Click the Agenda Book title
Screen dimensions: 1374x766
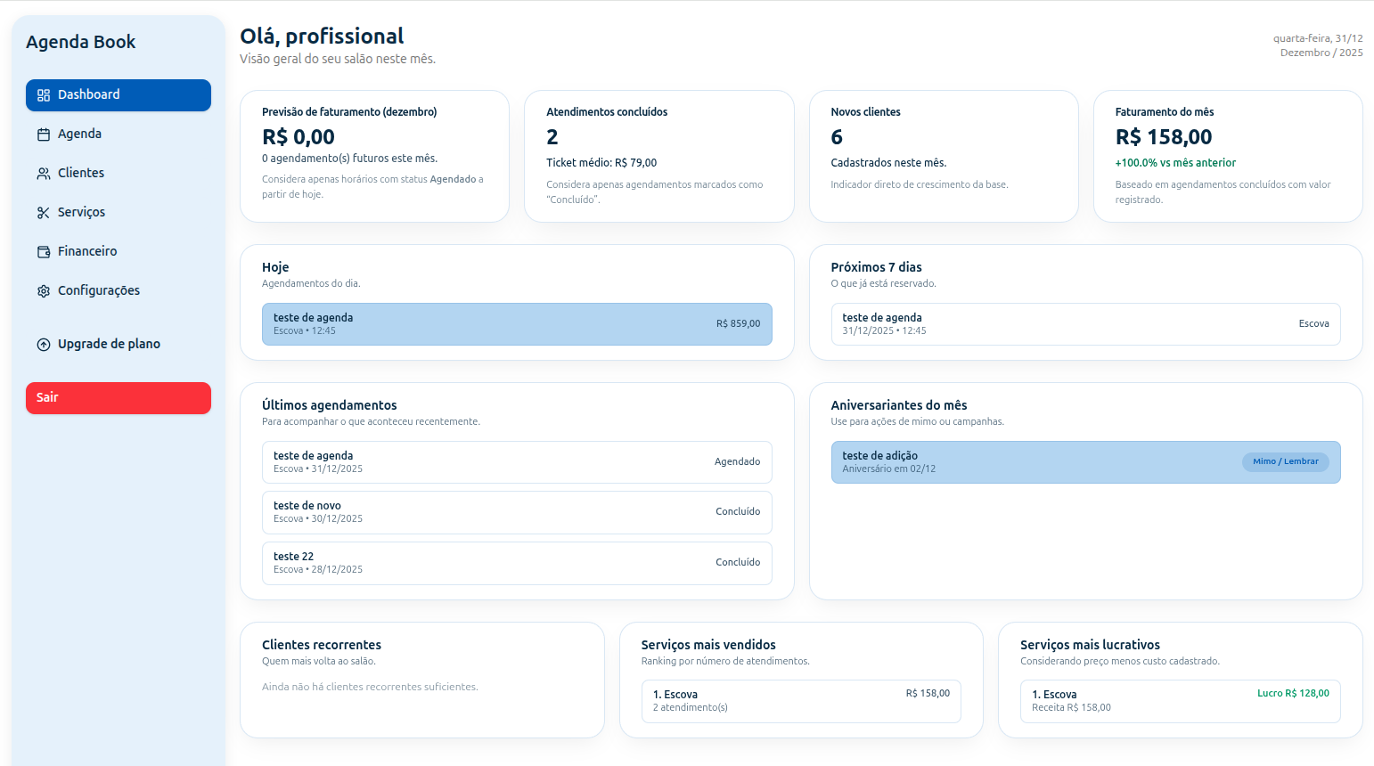coord(82,42)
